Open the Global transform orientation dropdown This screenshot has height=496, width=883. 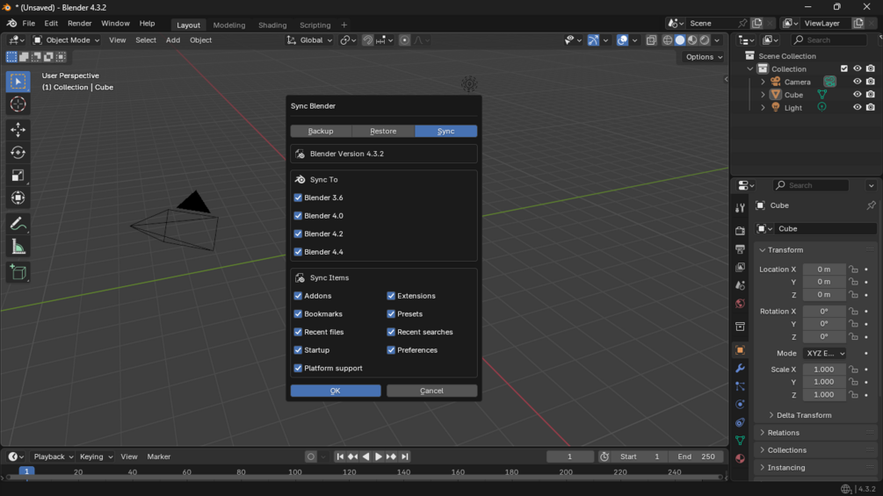(310, 40)
